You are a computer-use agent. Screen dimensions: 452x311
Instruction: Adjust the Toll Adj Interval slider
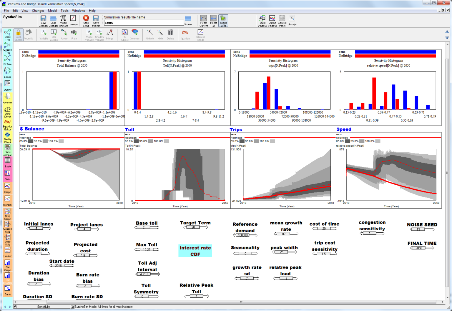(147, 274)
